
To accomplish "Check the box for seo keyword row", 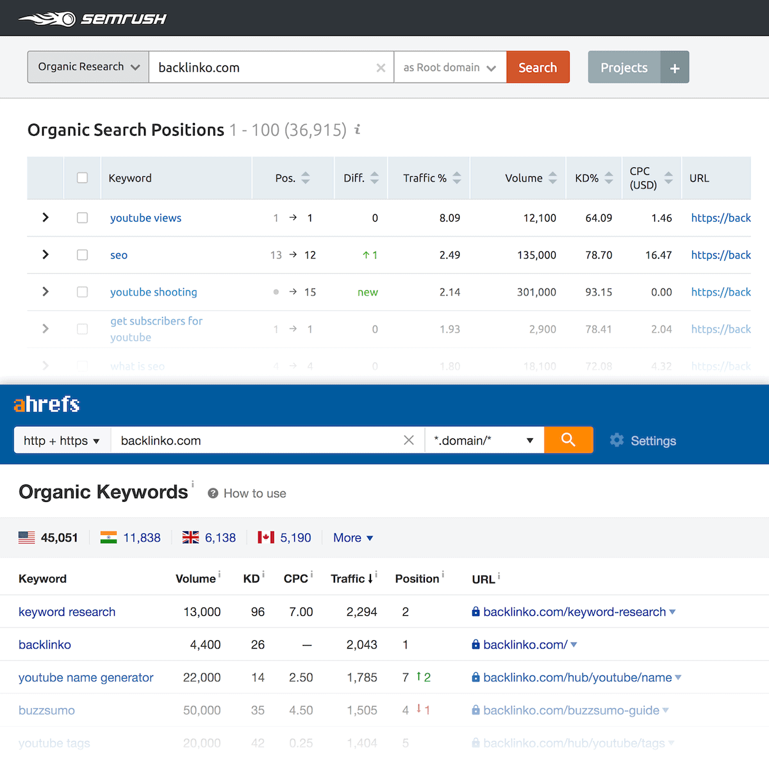I will (82, 255).
